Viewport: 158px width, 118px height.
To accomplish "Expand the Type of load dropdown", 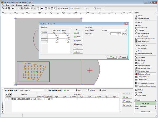I will [x=126, y=30].
